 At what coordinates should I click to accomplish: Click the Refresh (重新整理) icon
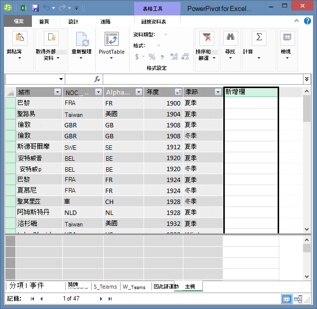[82, 39]
